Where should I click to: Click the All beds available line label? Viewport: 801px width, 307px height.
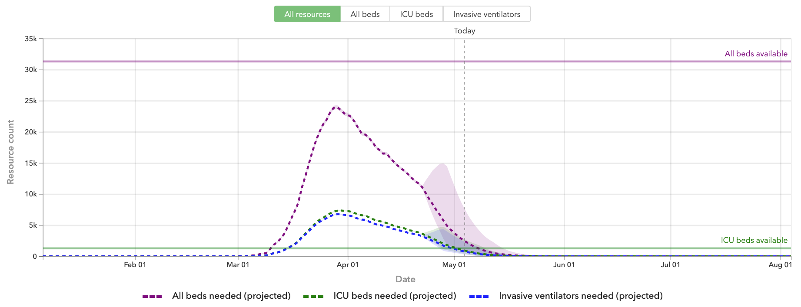click(756, 54)
